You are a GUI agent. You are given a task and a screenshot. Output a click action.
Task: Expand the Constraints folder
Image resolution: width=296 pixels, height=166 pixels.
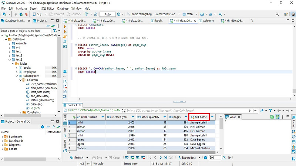tap(20, 112)
